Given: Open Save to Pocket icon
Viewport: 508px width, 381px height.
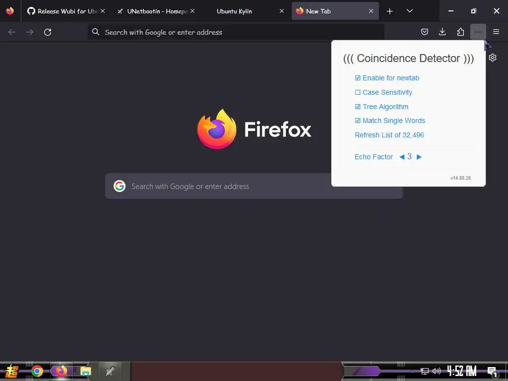Looking at the screenshot, I should click(x=425, y=32).
